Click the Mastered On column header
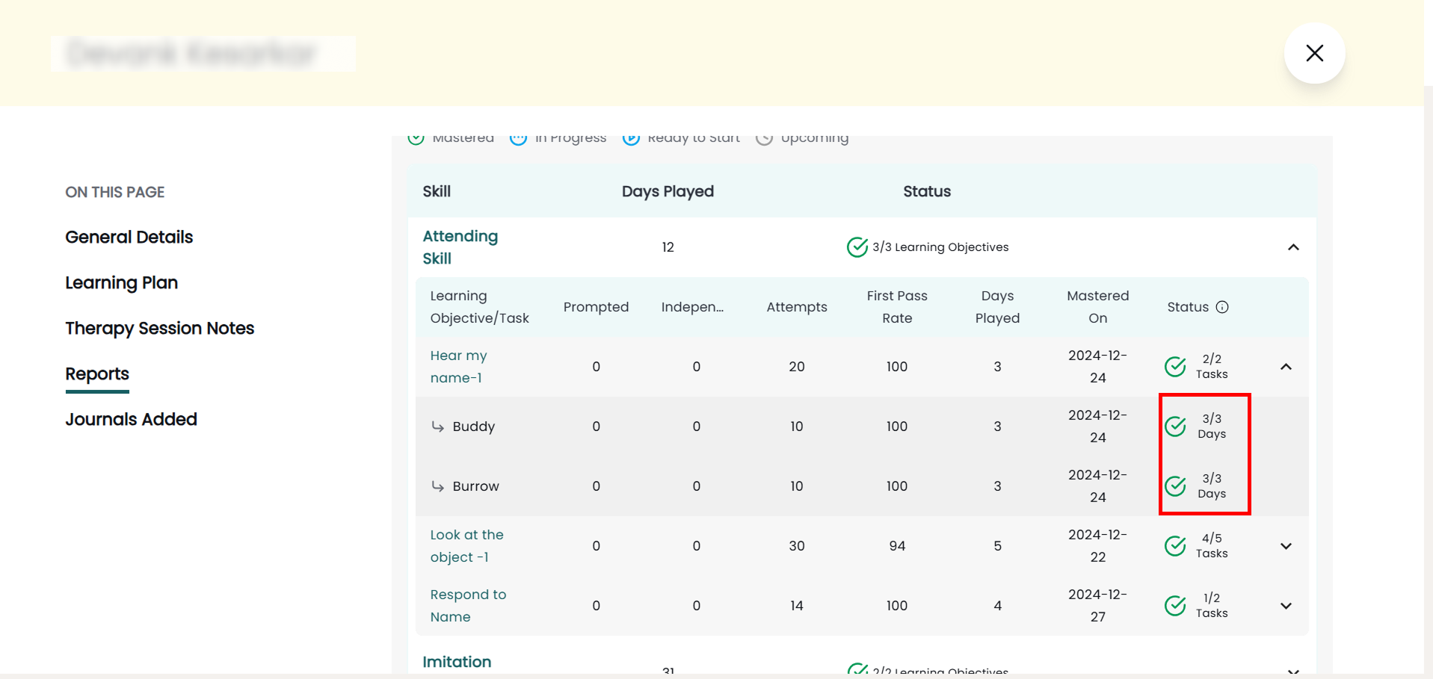This screenshot has height=679, width=1433. pyautogui.click(x=1097, y=307)
